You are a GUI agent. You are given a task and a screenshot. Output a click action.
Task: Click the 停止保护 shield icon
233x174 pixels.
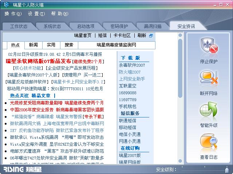pos(209,46)
